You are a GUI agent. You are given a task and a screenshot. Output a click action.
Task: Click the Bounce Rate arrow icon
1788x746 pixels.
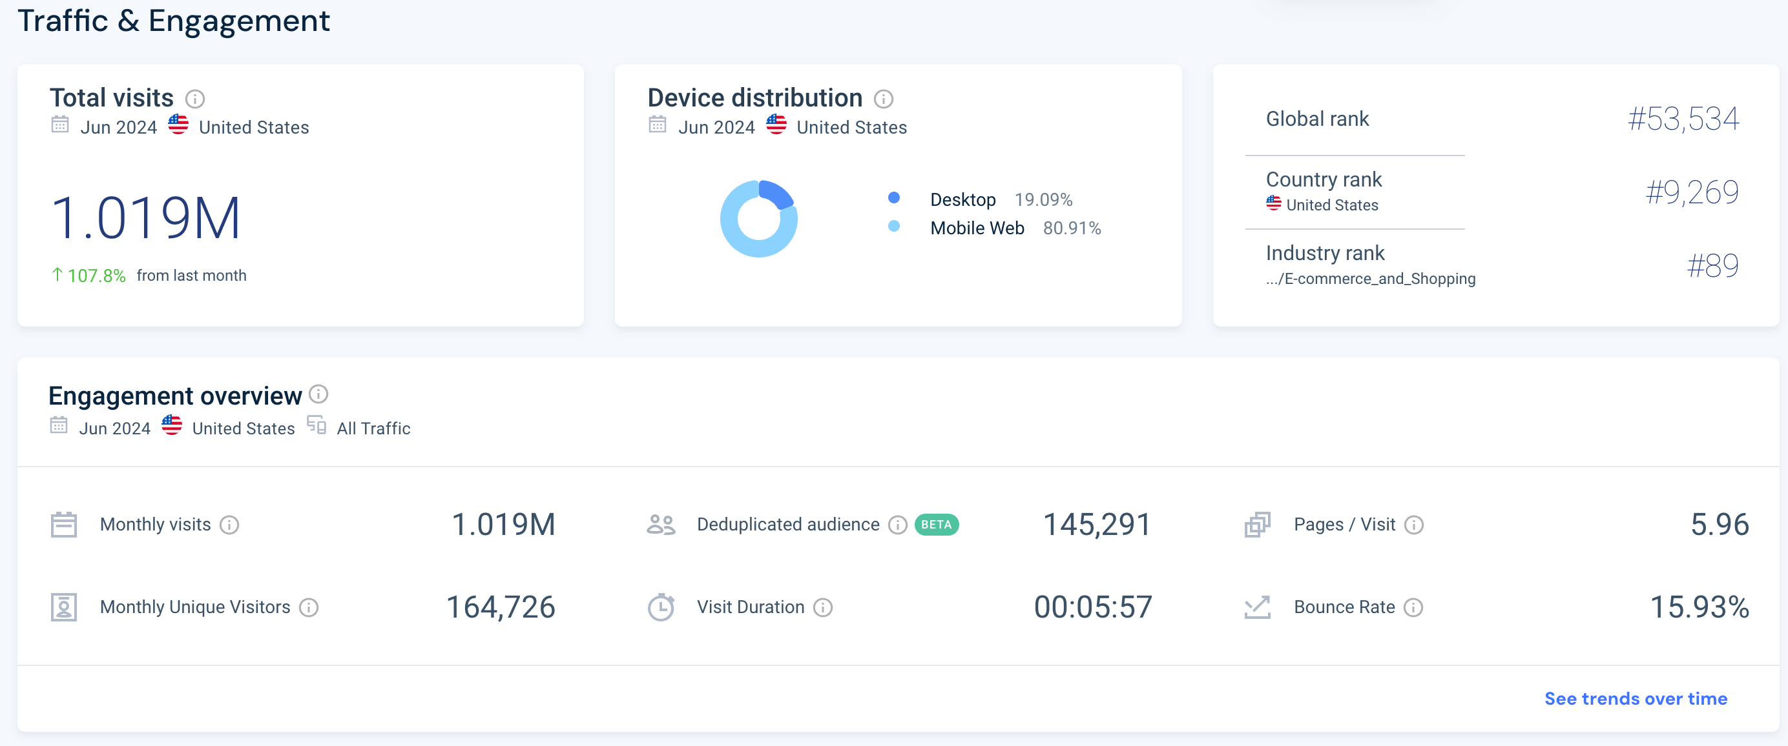(1258, 607)
